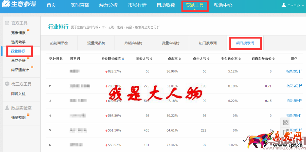Screen dimensions: 306x152
Task: Sort by 搜索增长幅度 column arrow
Action: tap(123, 59)
